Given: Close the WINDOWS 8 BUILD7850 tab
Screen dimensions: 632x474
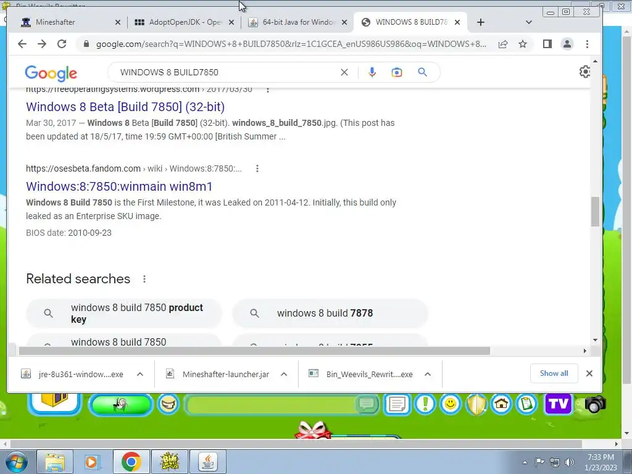Looking at the screenshot, I should pos(457,22).
